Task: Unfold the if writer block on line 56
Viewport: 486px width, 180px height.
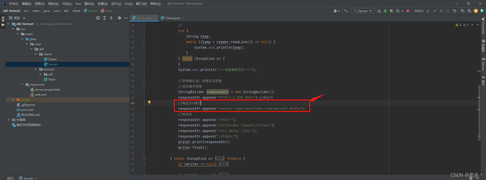Action: pyautogui.click(x=144, y=164)
